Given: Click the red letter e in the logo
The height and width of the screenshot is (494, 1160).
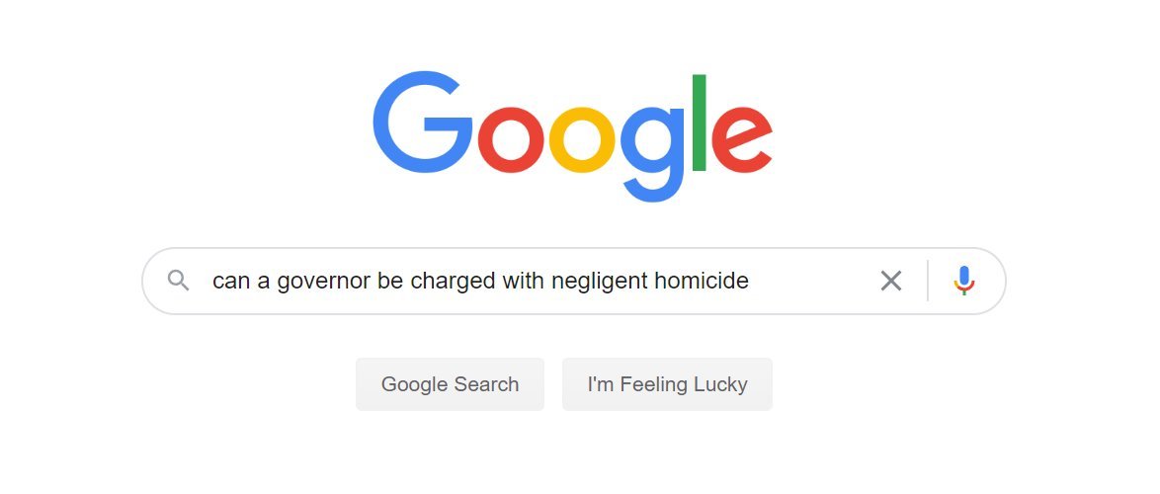Looking at the screenshot, I should [742, 139].
